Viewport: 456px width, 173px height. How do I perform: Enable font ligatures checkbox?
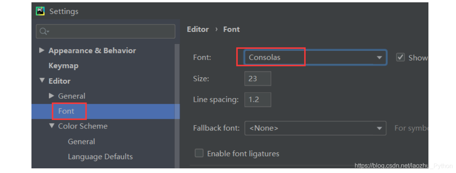click(x=199, y=153)
